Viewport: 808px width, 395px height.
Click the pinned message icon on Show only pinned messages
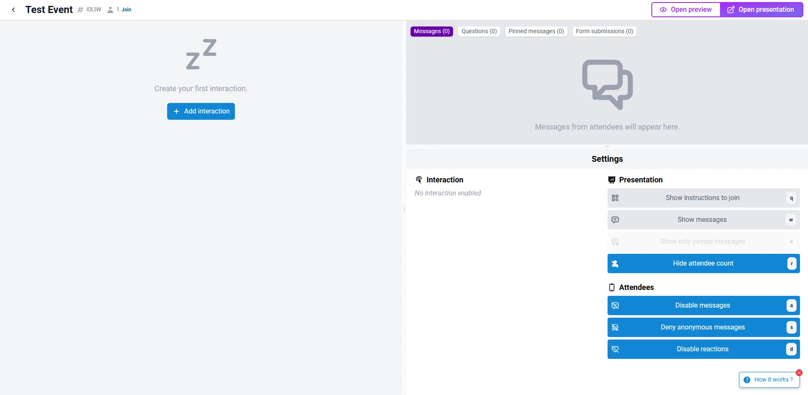point(615,242)
